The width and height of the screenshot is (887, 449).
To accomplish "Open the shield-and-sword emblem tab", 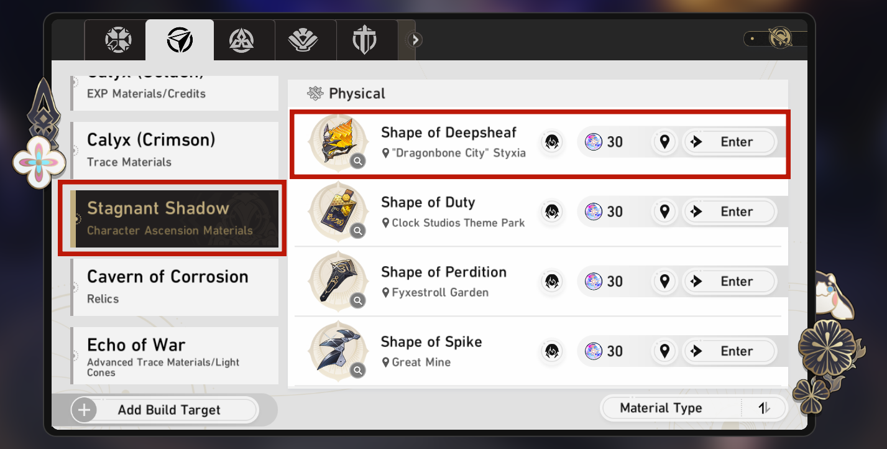I will click(369, 41).
